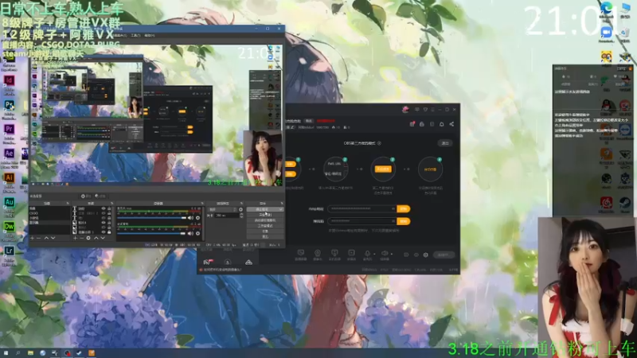Click speaker icon in streaming app toolbar

pos(385,253)
